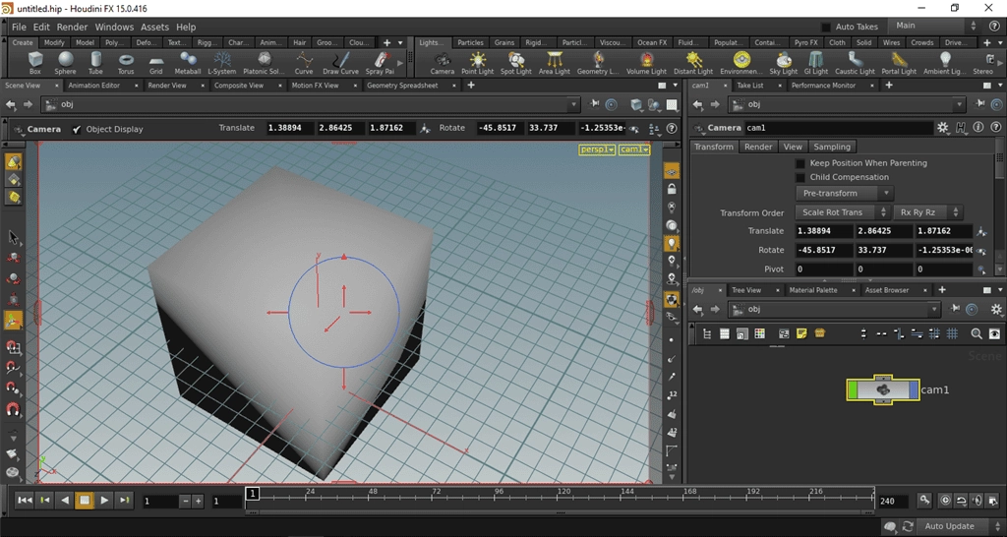Add a GI Light
The width and height of the screenshot is (1007, 537).
816,63
